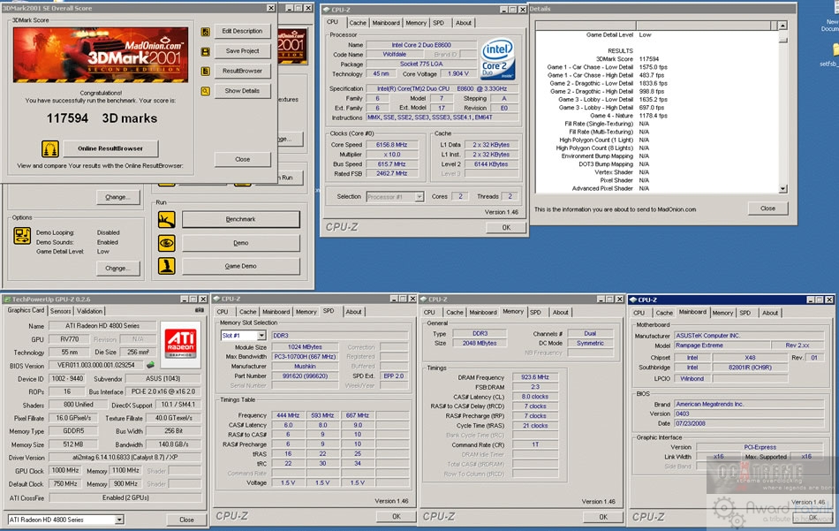Click the yellow Benchmark run icon
Image resolution: width=839 pixels, height=531 pixels.
(166, 219)
